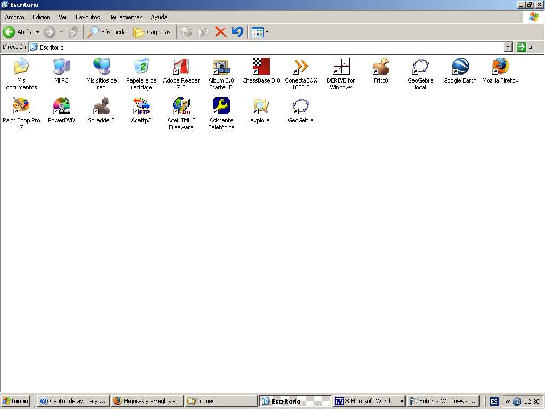This screenshot has height=409, width=545.
Task: Open the Mis documentos folder icon
Action: coord(21,66)
